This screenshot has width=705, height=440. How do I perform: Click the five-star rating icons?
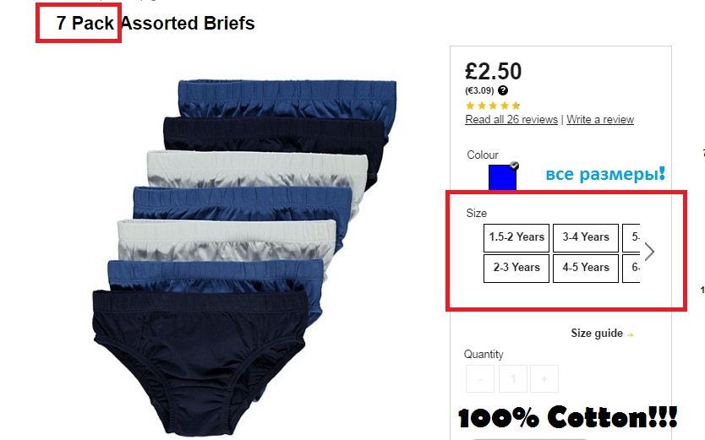(x=493, y=106)
